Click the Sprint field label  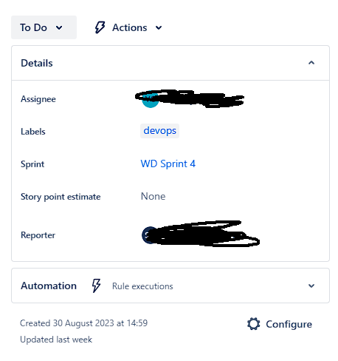(32, 164)
